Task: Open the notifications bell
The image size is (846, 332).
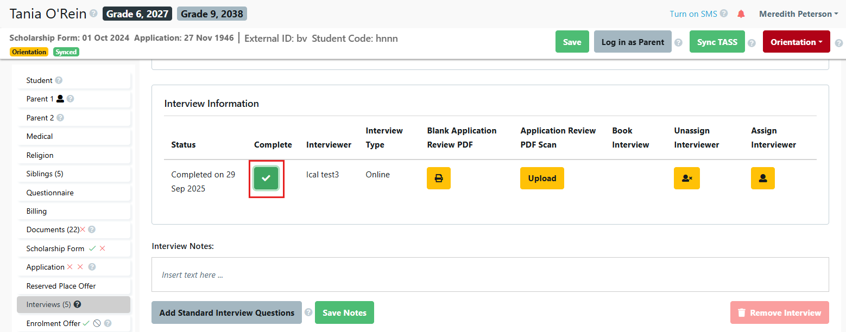Action: [741, 14]
